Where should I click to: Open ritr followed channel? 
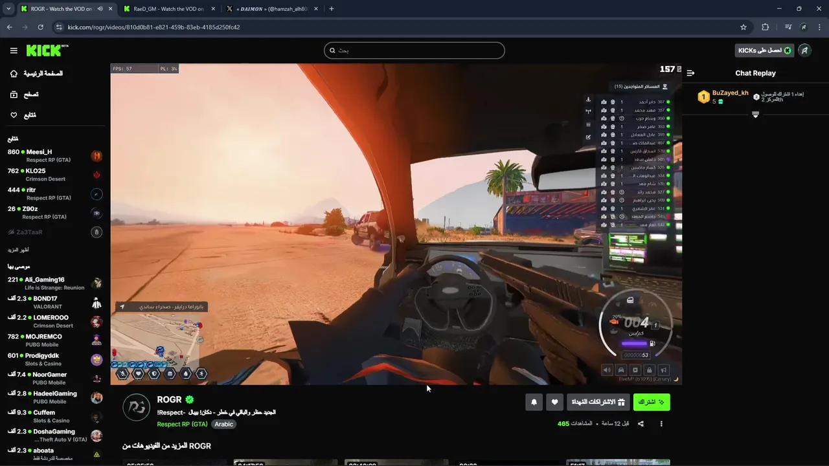click(x=55, y=194)
